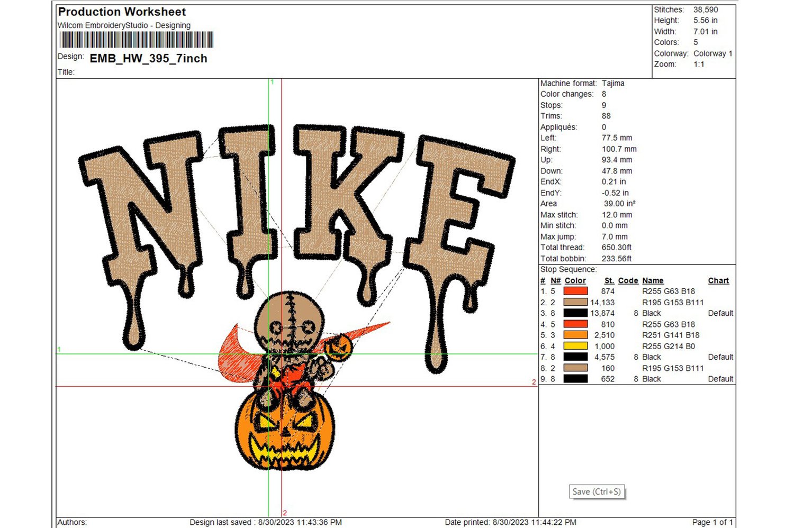Screen dimensions: 794x528
Task: Click 'Page 1 of 1' in footer
Action: [x=712, y=522]
